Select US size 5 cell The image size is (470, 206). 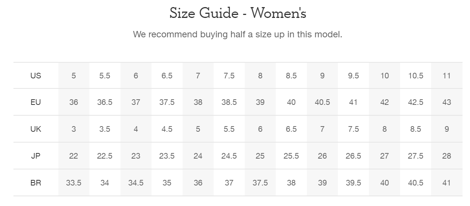(74, 76)
